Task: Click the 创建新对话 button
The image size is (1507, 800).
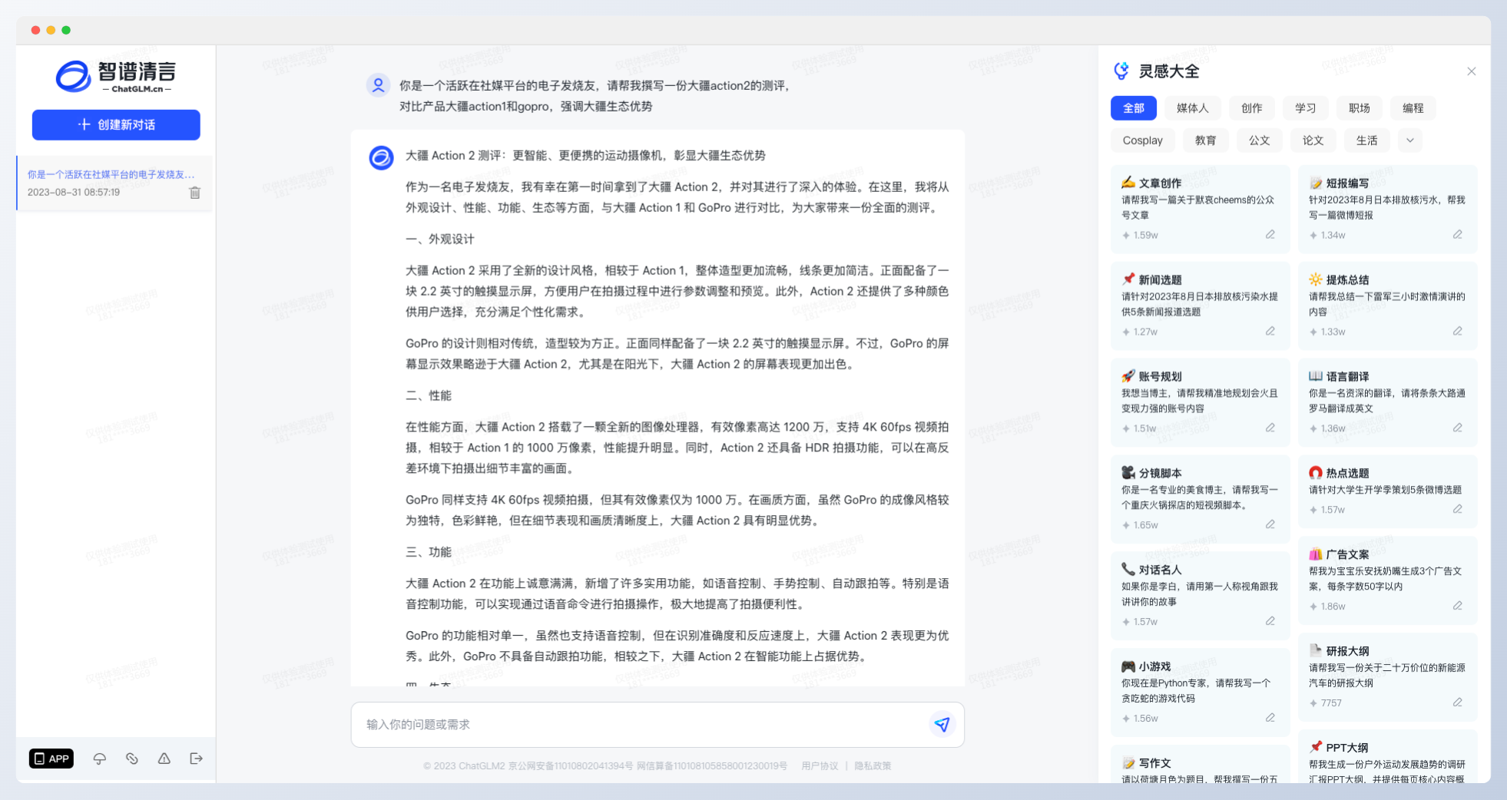Action: (x=116, y=124)
